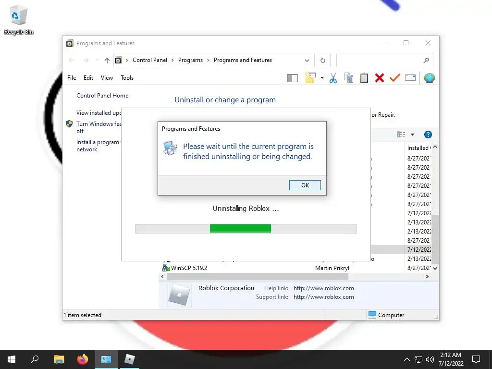Toggle the preview pane layout icon
The height and width of the screenshot is (369, 492).
(x=293, y=78)
